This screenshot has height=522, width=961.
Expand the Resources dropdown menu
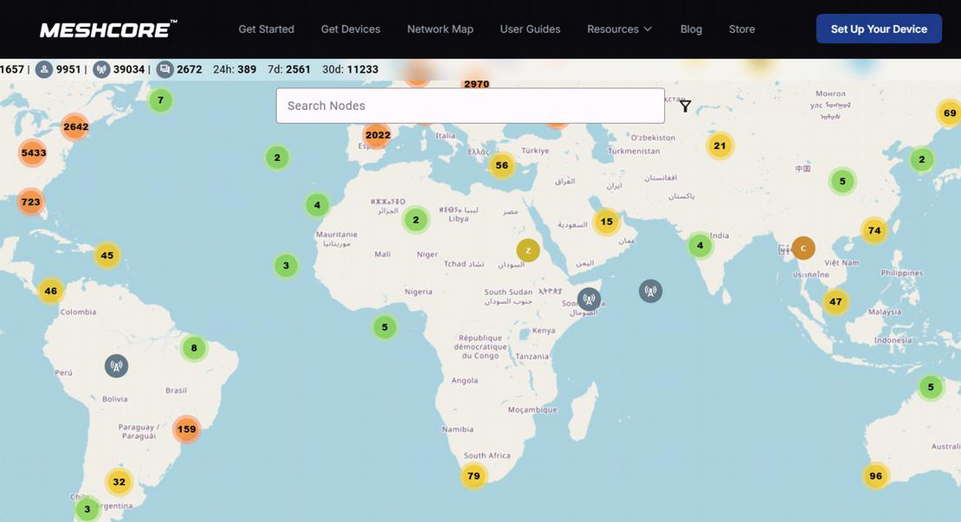(x=619, y=29)
